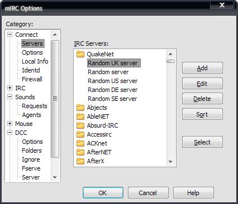Click IRC Servers list scrollbar thumb
This screenshot has height=204, width=238.
[170, 61]
